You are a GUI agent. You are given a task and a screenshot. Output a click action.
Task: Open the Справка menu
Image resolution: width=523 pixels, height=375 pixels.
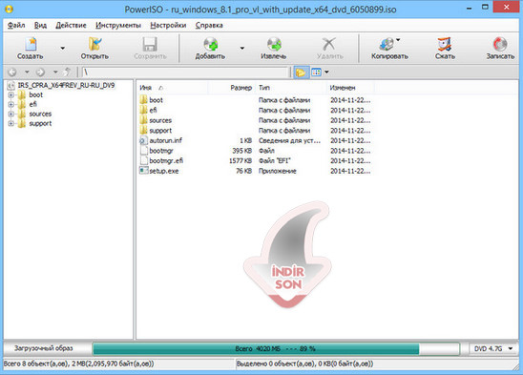[x=209, y=26]
